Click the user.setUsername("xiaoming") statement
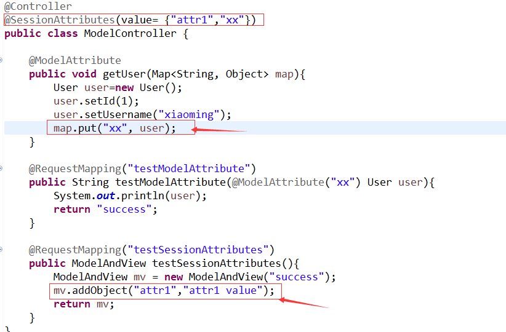The height and width of the screenshot is (332, 506). tap(142, 115)
